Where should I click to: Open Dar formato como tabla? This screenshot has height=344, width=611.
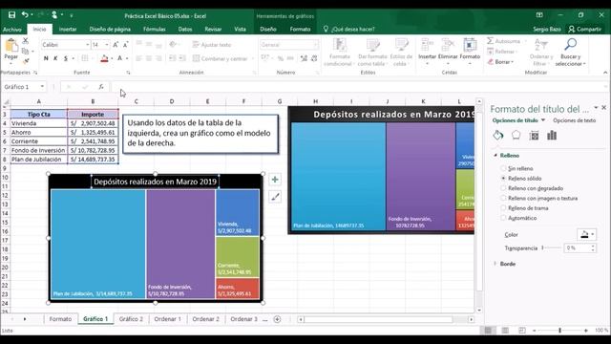[372, 53]
